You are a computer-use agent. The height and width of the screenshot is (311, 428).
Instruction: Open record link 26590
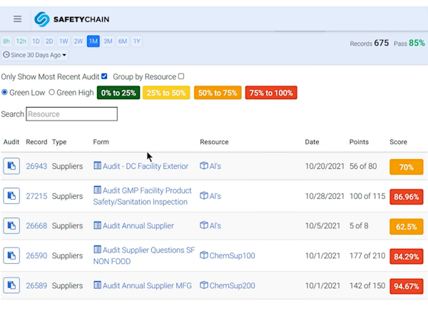[x=36, y=256]
